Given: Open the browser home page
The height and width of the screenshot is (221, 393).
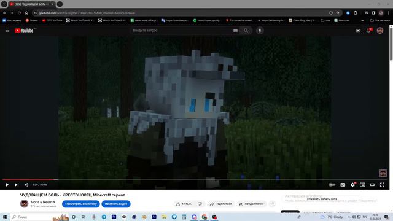Looking at the screenshot, I should [x=26, y=13].
